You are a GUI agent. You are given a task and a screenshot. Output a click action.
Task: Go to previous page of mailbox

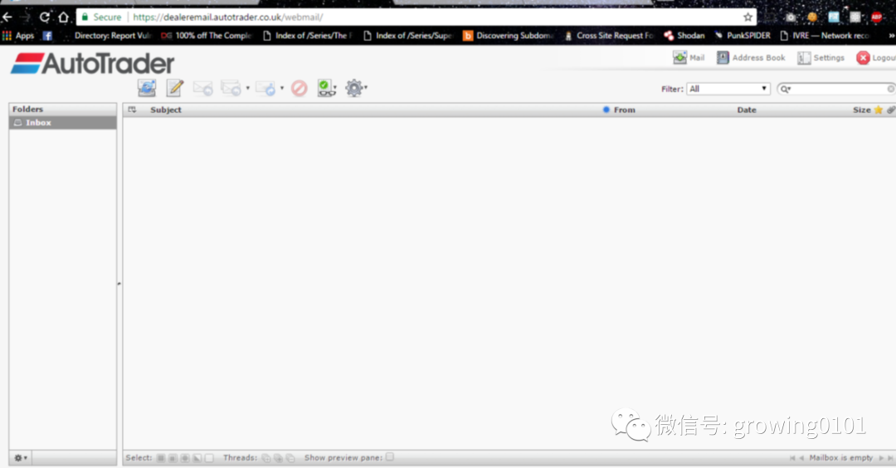click(x=801, y=458)
